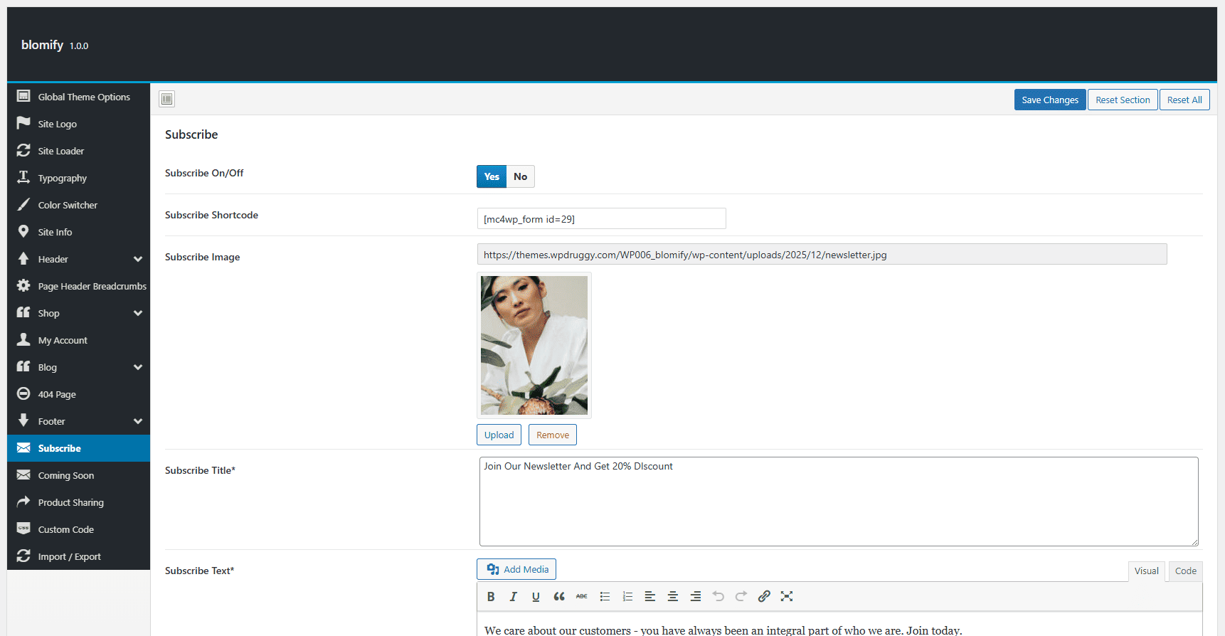
Task: Click the Custom Code icon
Action: (x=23, y=529)
